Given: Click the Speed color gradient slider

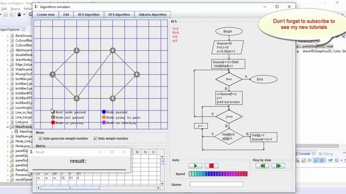Looking at the screenshot, I should click(218, 174).
